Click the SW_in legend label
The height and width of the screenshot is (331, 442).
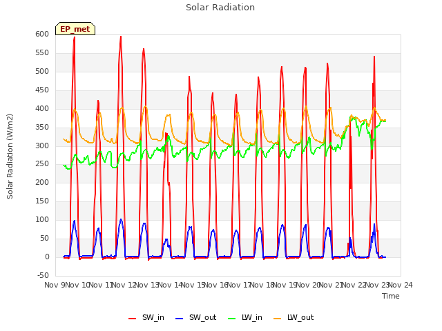[x=153, y=317]
